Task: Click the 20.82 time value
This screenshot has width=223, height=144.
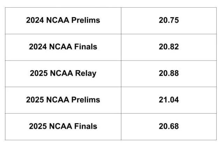Action: pos(169,47)
